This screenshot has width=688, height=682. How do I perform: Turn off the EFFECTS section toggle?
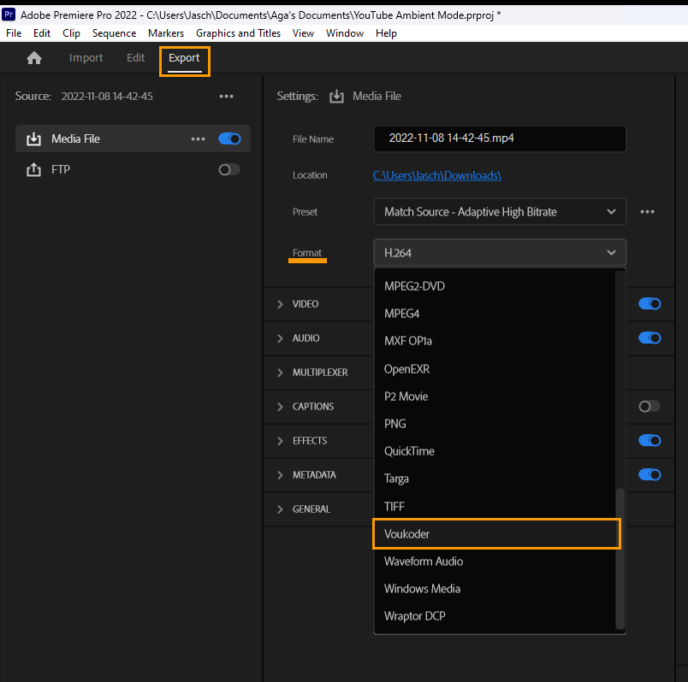649,440
